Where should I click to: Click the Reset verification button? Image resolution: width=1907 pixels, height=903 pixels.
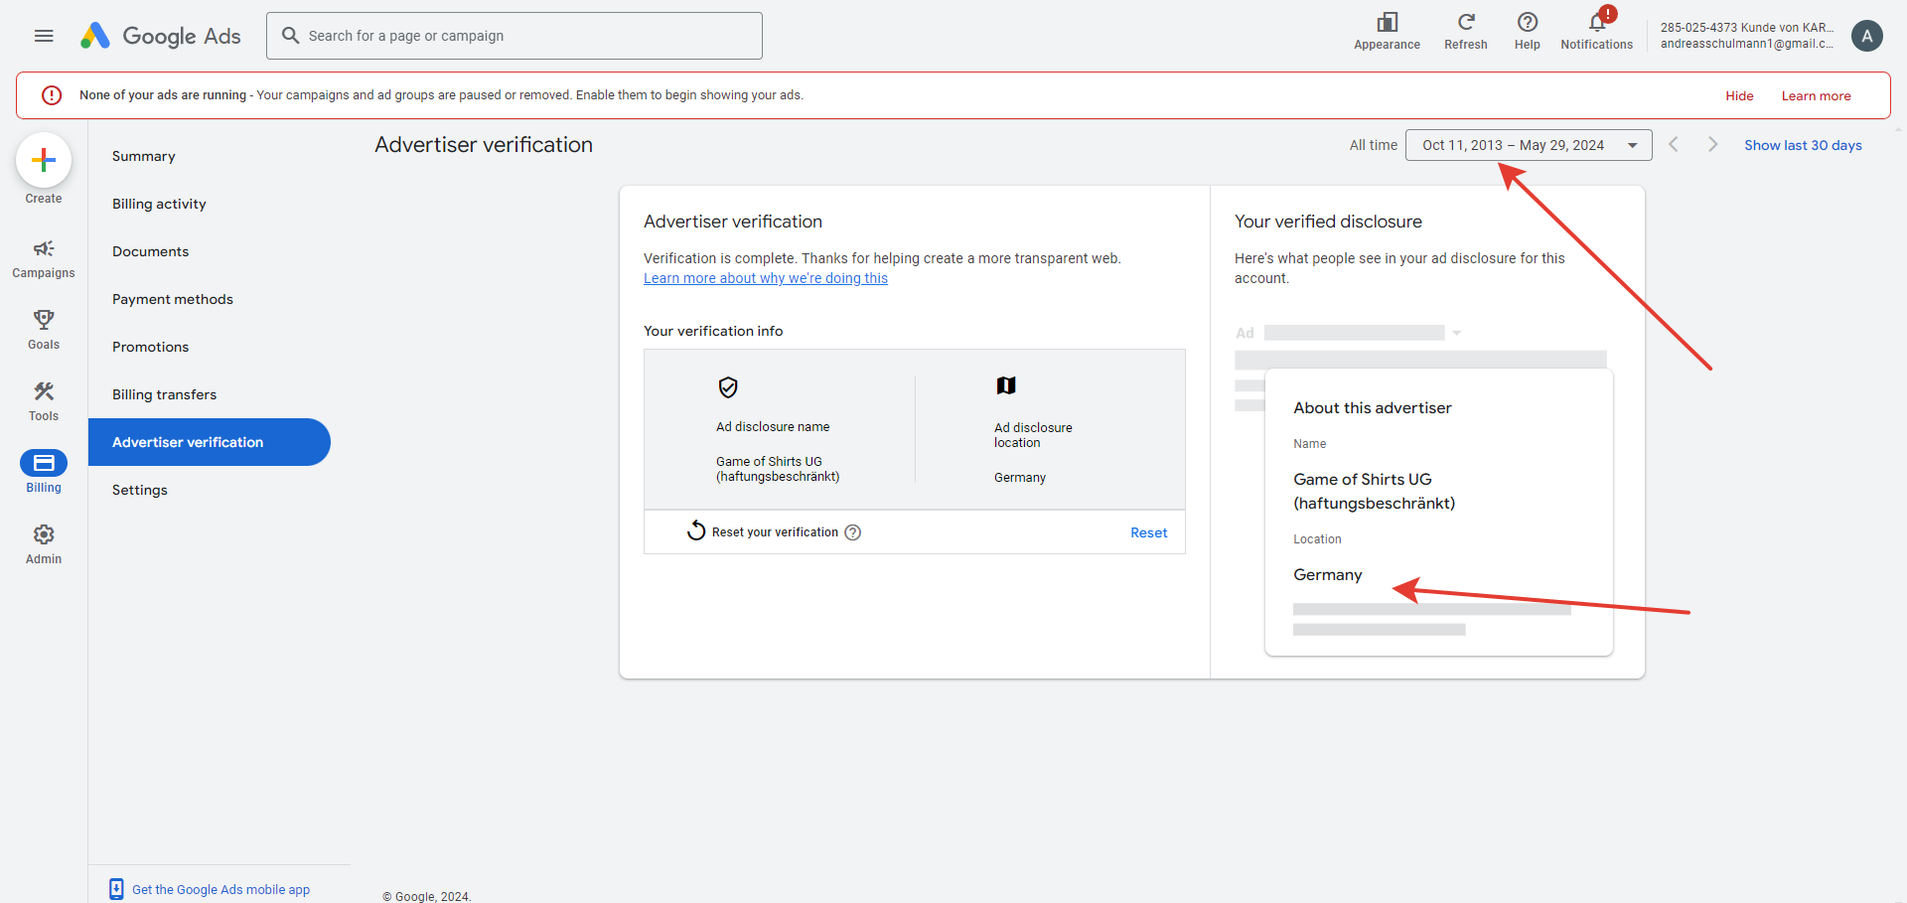click(1148, 532)
